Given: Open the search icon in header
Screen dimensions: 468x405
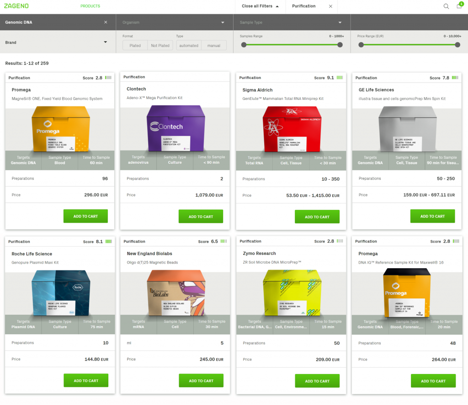Looking at the screenshot, I should click(x=446, y=6).
